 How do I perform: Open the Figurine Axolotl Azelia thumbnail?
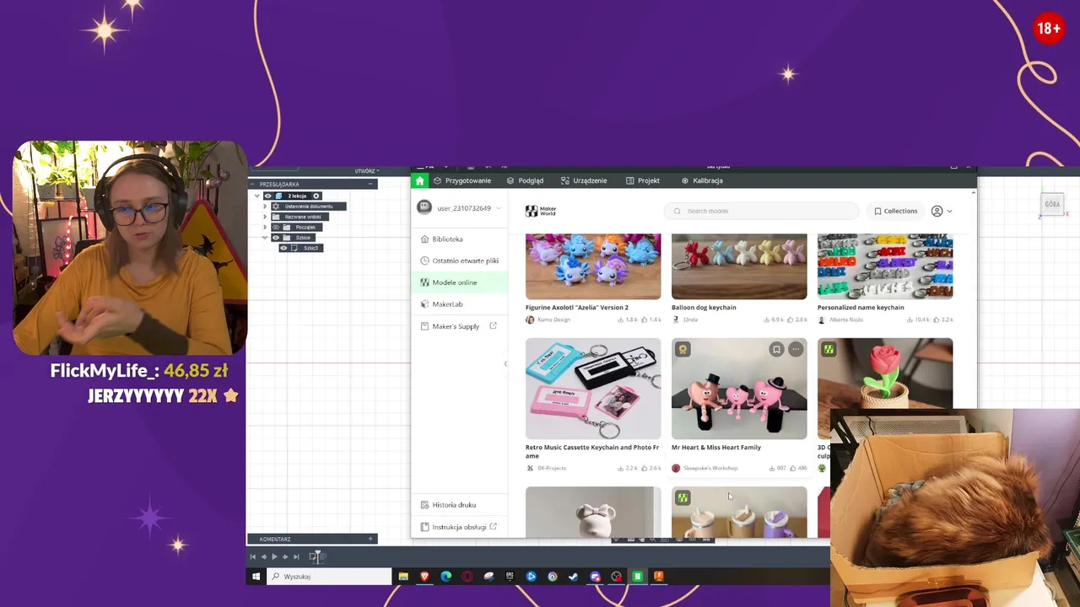tap(593, 266)
